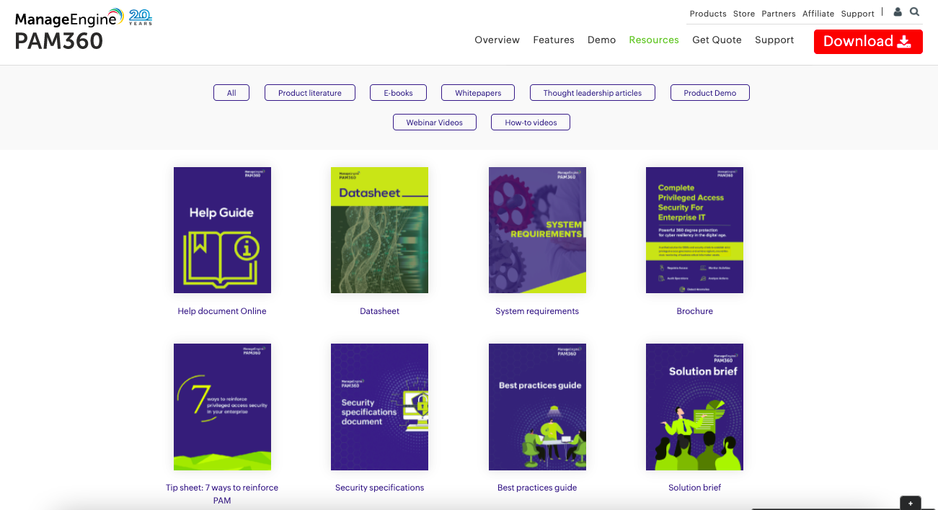Filter by Product literature

point(310,93)
